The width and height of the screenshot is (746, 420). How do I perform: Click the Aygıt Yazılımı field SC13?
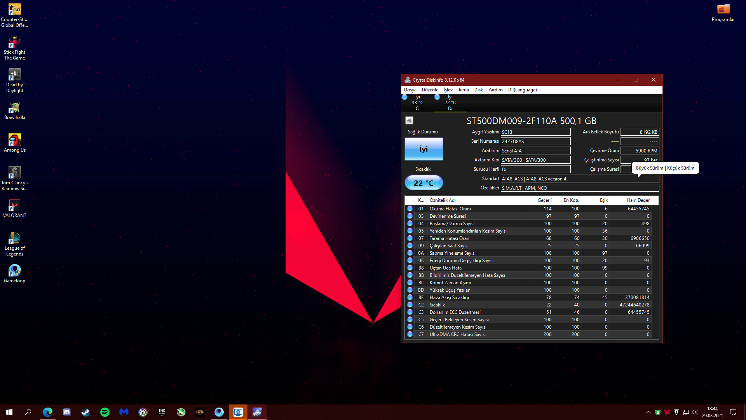(x=535, y=132)
